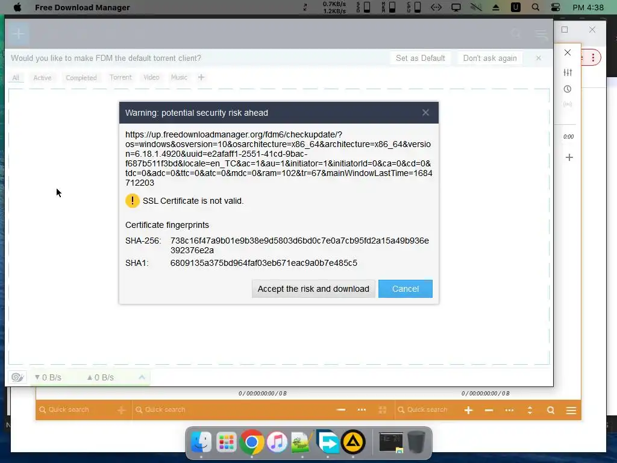Switch to the Music tab
617x463 pixels.
(179, 77)
